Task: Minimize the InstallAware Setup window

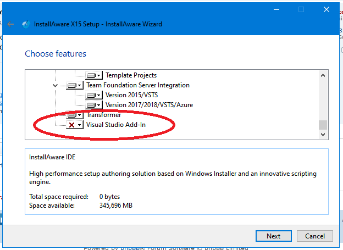Action: coord(276,10)
